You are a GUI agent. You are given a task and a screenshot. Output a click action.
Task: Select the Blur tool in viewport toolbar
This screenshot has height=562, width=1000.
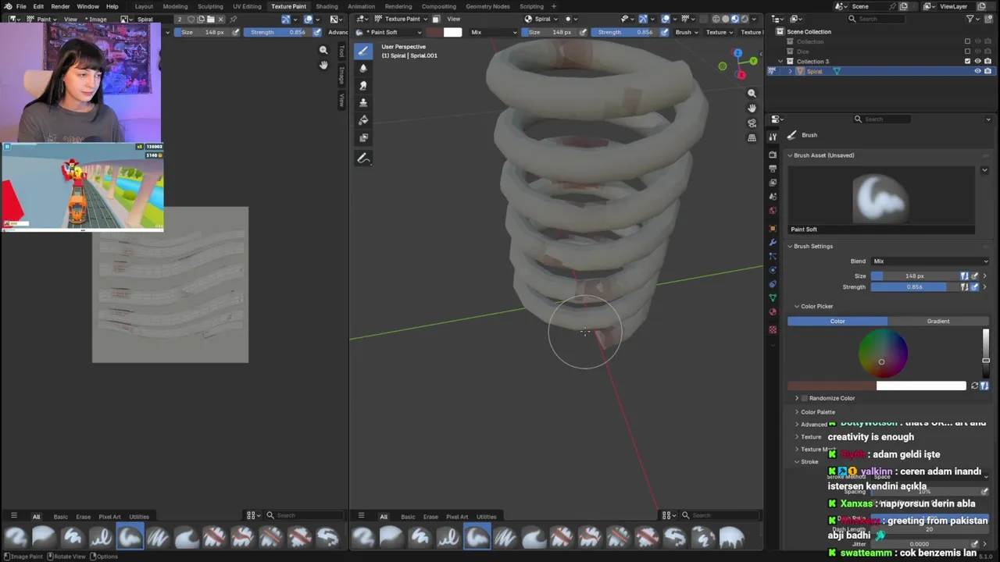pyautogui.click(x=363, y=68)
